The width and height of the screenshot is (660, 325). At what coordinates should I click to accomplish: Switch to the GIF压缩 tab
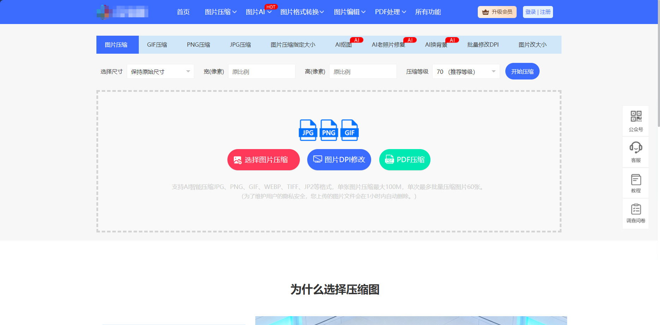157,45
